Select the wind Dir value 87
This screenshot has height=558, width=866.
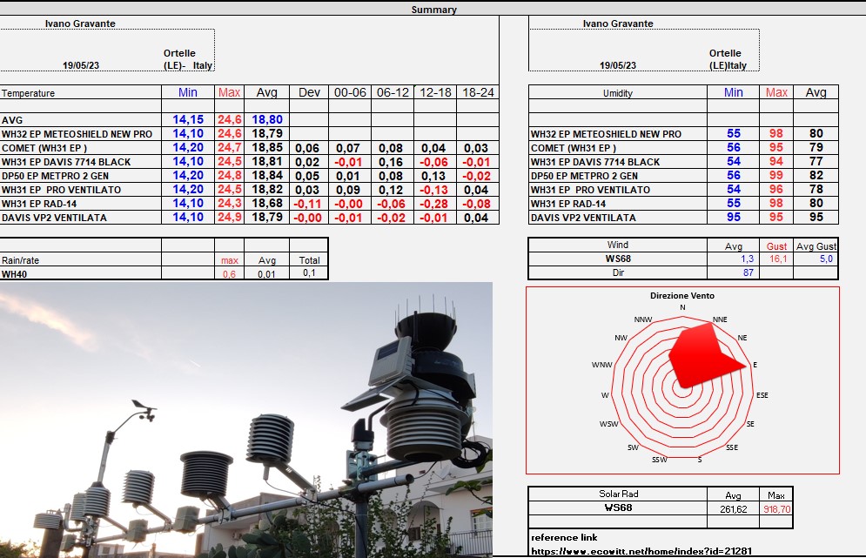[747, 272]
